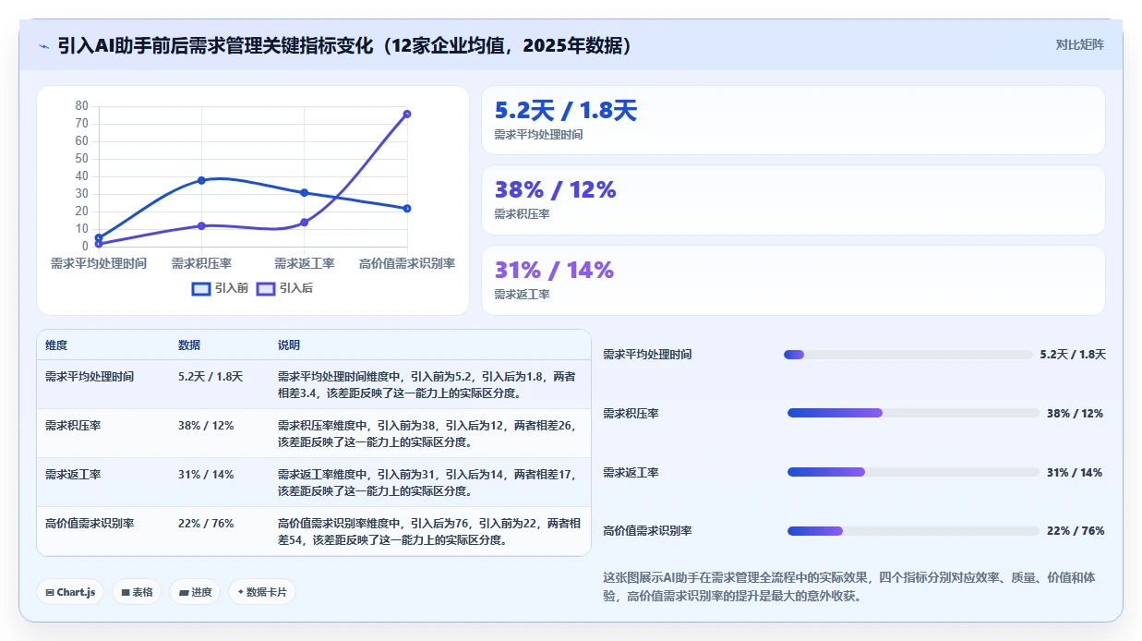Screen dimensions: 1142x641
Task: Click the 对比矩阵 label in the header
Action: (1079, 44)
